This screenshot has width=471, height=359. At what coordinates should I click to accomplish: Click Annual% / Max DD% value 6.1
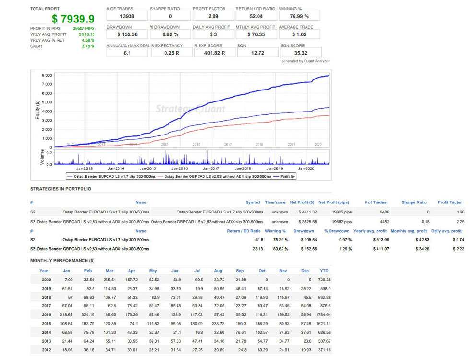127,53
